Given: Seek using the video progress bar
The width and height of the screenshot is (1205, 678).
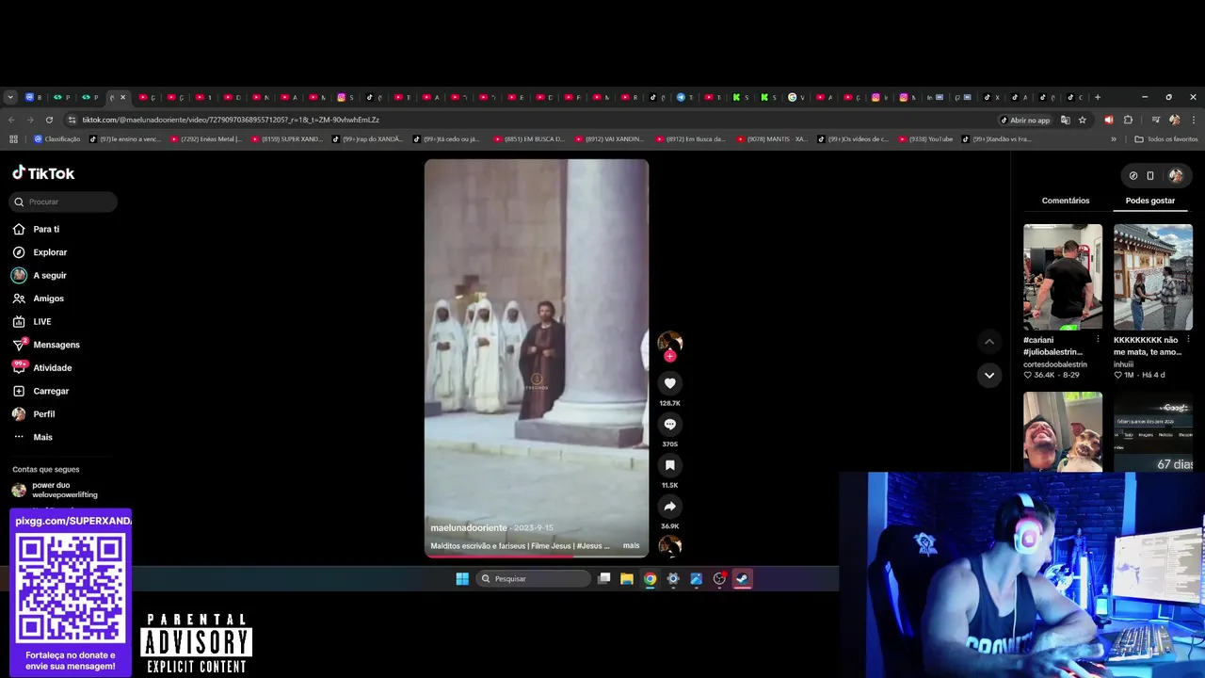Looking at the screenshot, I should point(536,556).
